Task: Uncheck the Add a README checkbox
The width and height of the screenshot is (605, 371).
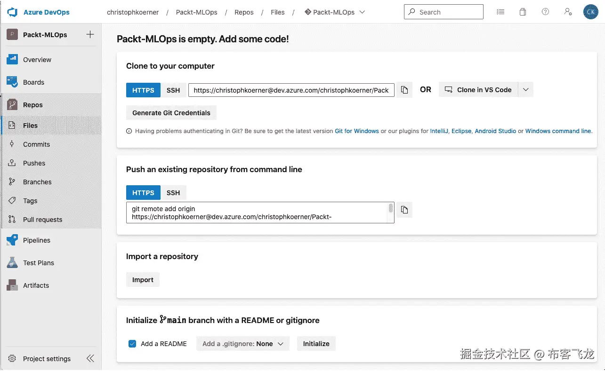Action: [132, 344]
